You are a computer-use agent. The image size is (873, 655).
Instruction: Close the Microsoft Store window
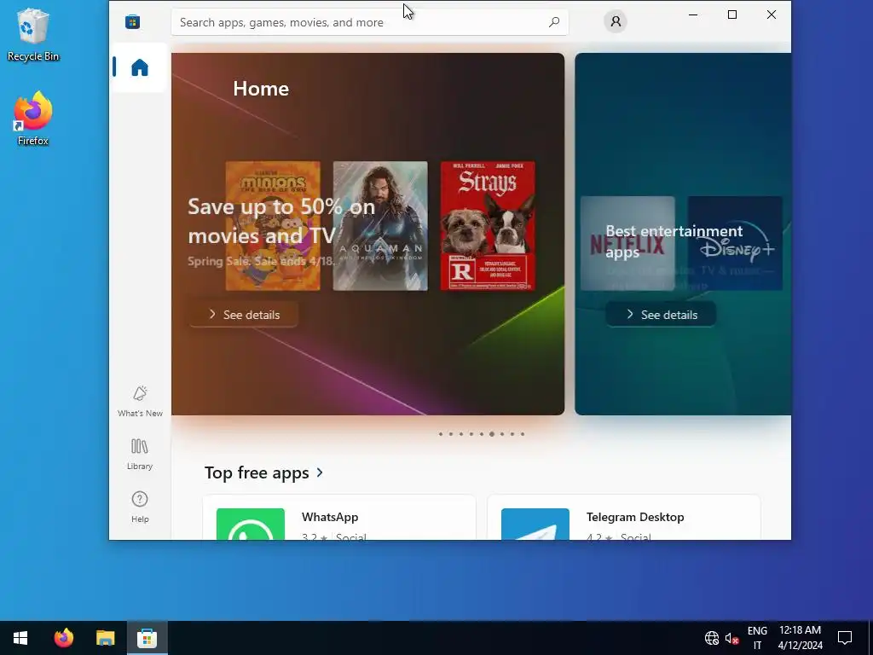click(771, 14)
